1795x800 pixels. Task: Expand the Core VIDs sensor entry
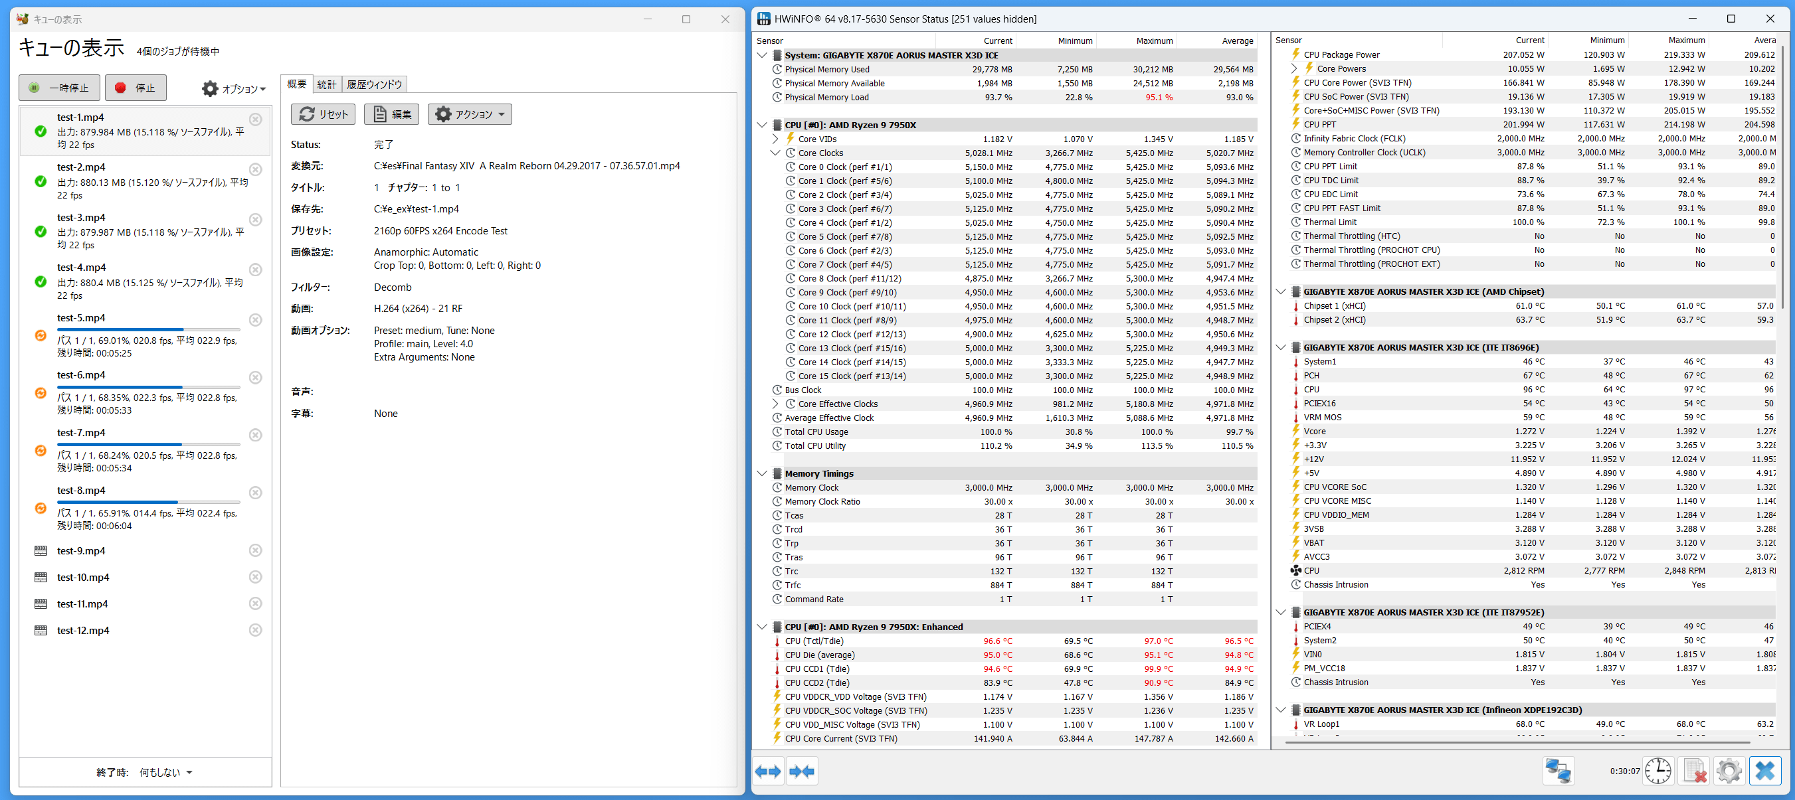pyautogui.click(x=775, y=139)
